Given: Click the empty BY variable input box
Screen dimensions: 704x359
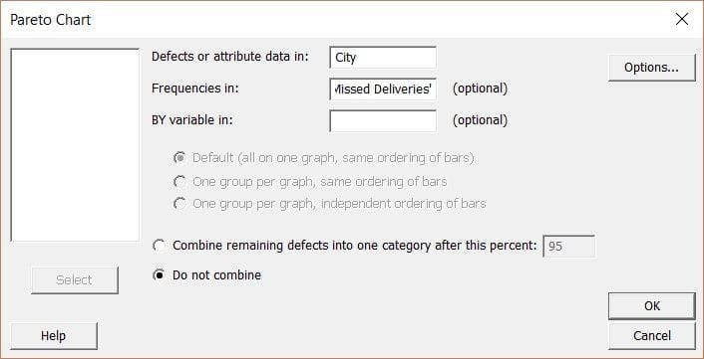Looking at the screenshot, I should click(383, 121).
